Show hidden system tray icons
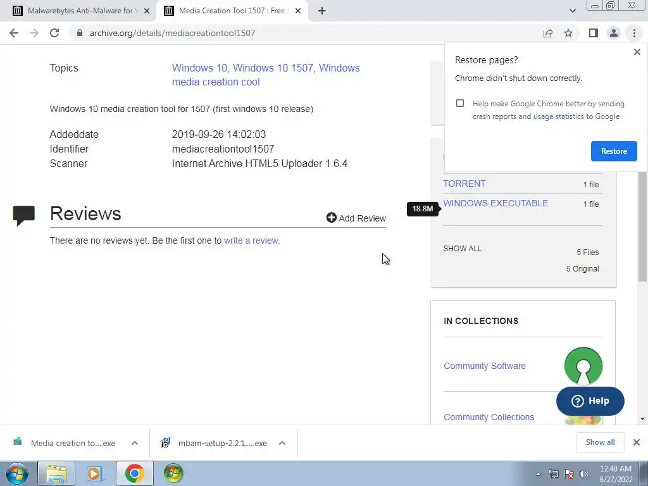This screenshot has width=648, height=486. [538, 474]
